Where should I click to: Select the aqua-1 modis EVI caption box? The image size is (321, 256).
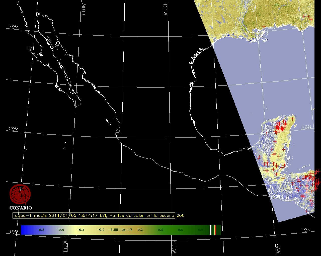click(x=94, y=215)
